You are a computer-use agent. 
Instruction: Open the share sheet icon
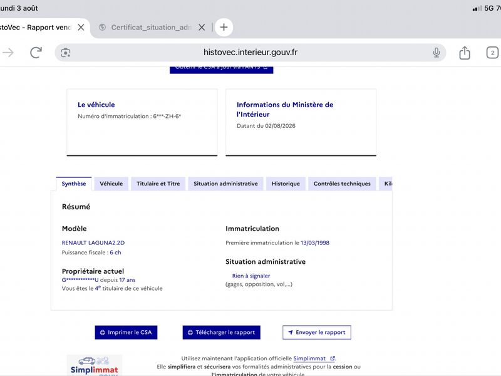point(465,53)
